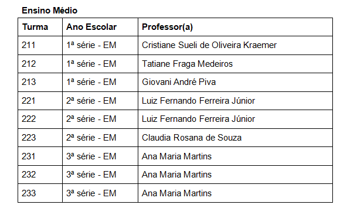This screenshot has width=347, height=215.
Task: Click 3ª série - EM in row 233
Action: tap(91, 193)
